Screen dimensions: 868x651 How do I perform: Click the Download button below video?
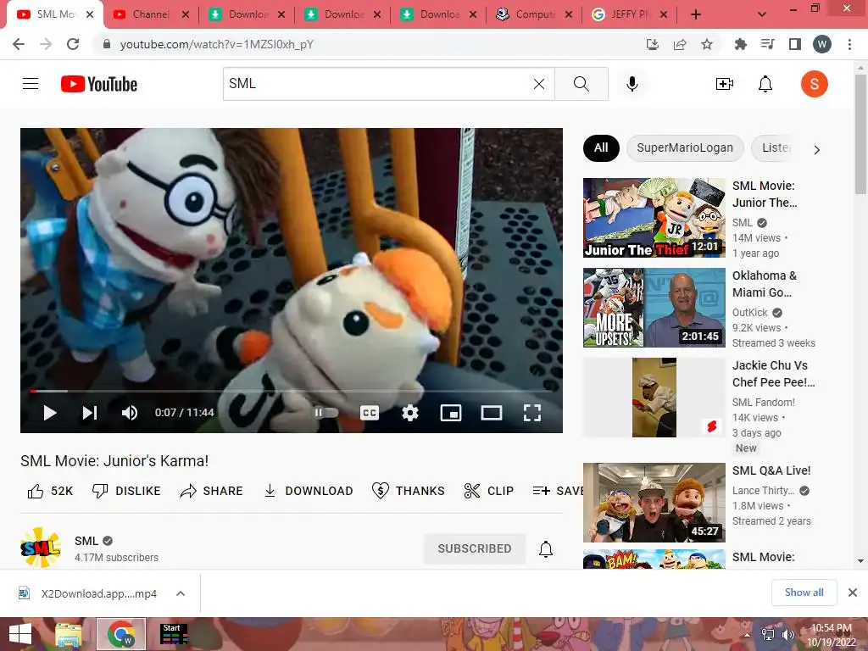pos(309,491)
